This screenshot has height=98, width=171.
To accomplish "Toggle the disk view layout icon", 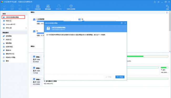I will point(167,13).
